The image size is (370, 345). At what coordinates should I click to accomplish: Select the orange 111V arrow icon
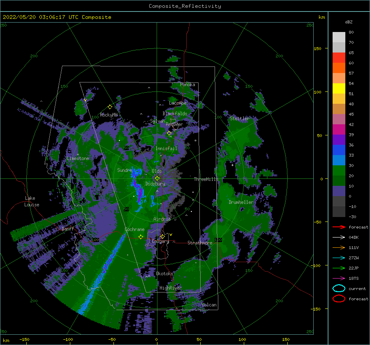339,247
